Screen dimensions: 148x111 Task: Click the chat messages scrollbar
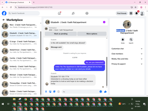107,71
